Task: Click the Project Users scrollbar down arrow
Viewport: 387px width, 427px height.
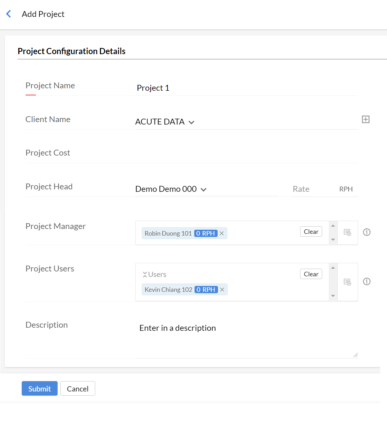Action: tap(333, 296)
